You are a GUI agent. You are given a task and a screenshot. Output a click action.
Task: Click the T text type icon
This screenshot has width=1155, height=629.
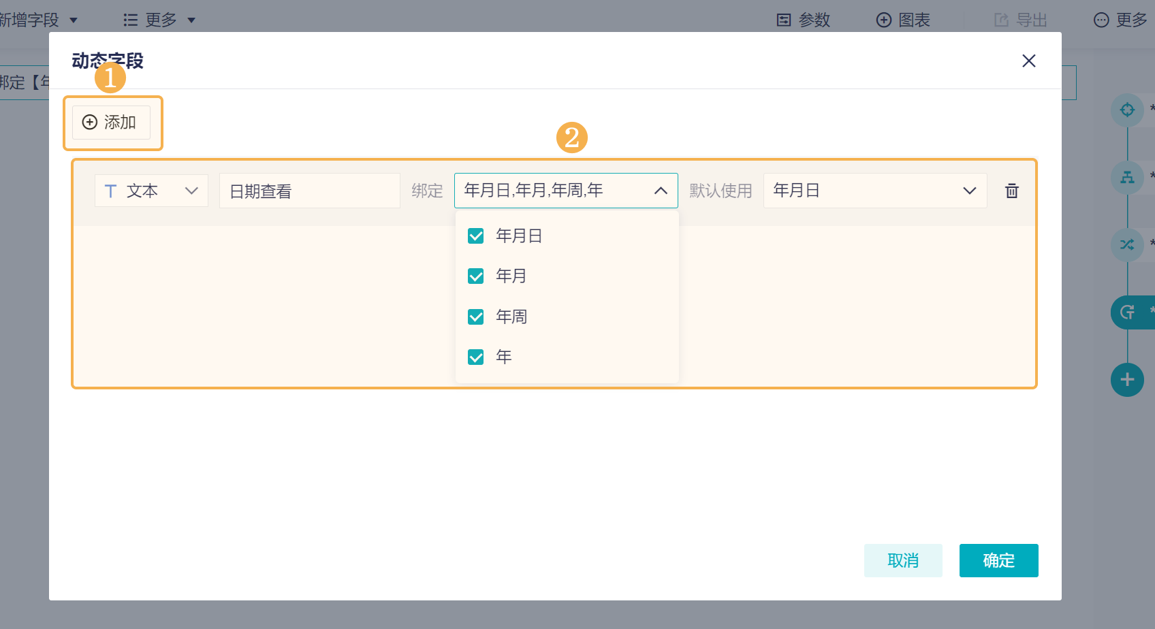pos(110,191)
